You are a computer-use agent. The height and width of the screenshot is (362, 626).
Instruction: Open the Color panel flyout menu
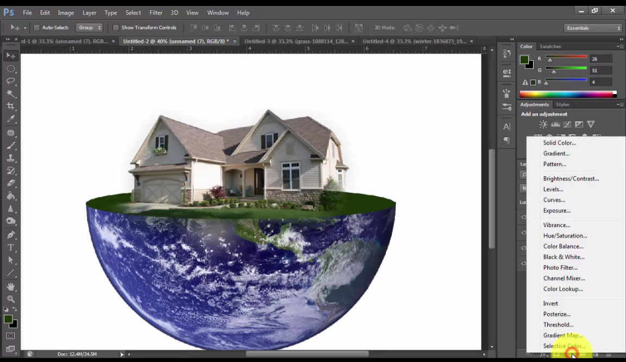point(621,46)
